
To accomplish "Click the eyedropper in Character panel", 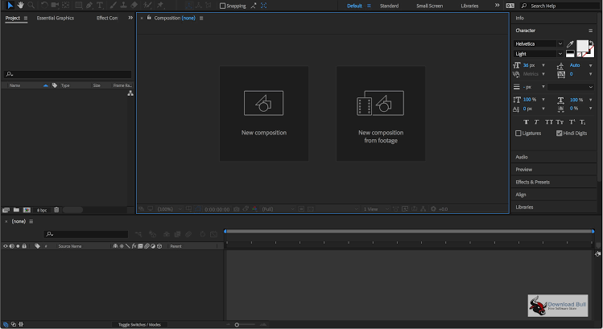I will tap(570, 43).
